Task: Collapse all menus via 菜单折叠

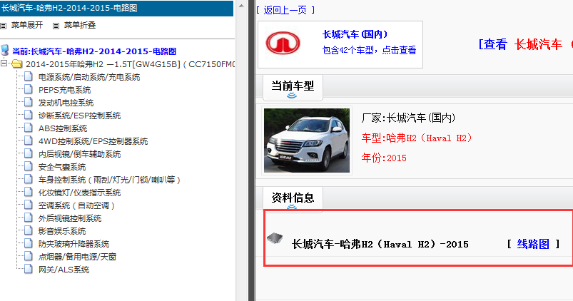Action: (x=80, y=25)
